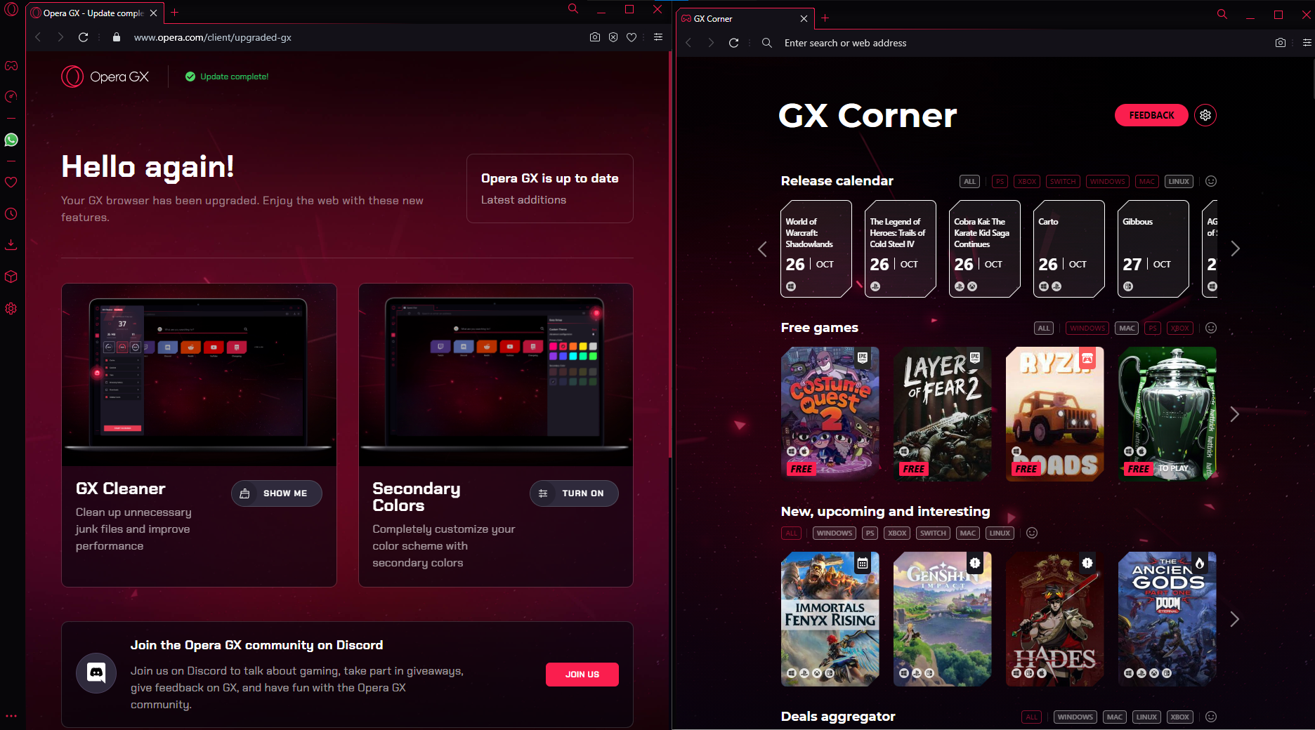Go back in the left browser window
This screenshot has height=730, width=1315.
38,37
